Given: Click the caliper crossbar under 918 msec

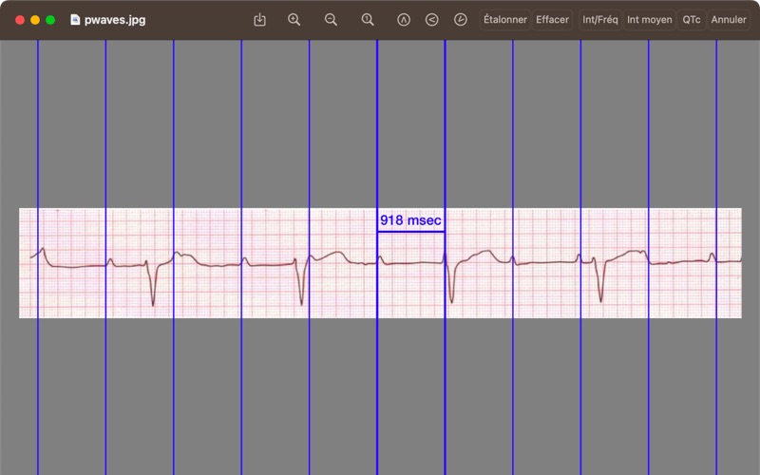Looking at the screenshot, I should click(411, 232).
